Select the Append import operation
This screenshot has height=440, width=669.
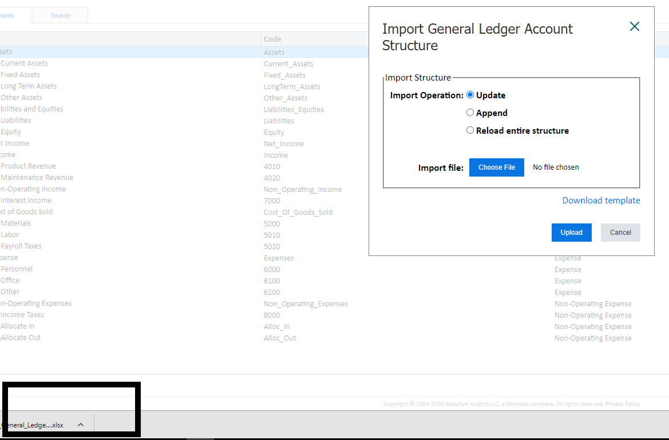[x=470, y=113]
